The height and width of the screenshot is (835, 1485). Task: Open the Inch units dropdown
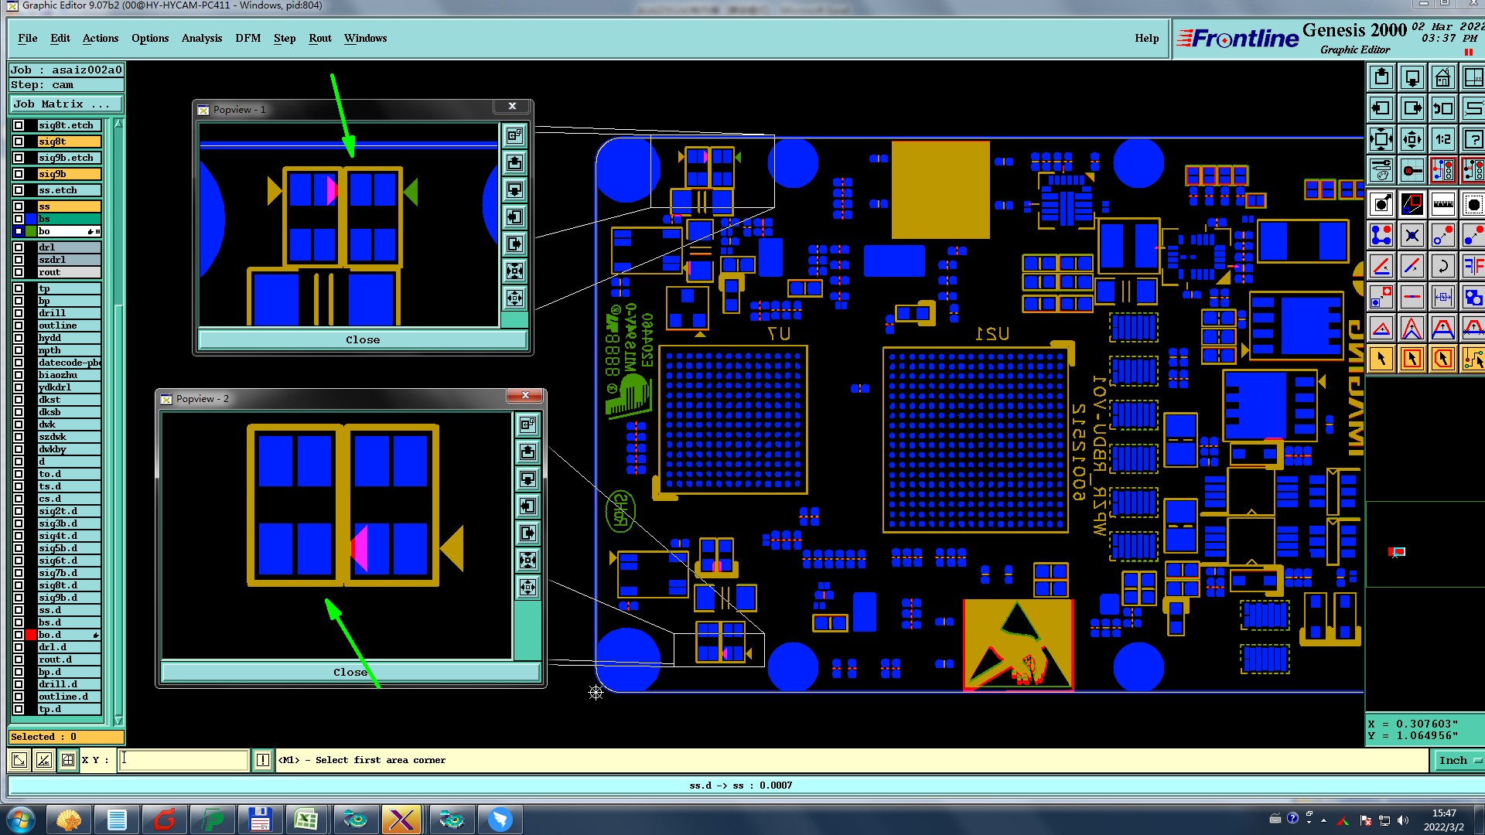pos(1459,760)
